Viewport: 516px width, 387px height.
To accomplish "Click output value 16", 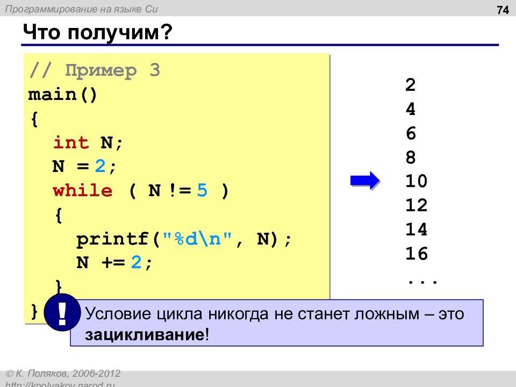I will pos(416,253).
